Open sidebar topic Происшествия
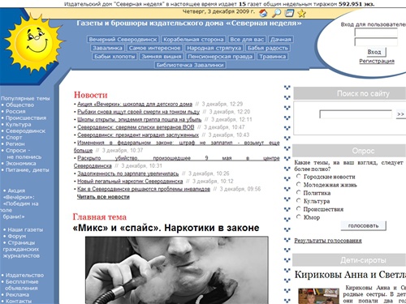The image size is (406, 304). (26, 118)
